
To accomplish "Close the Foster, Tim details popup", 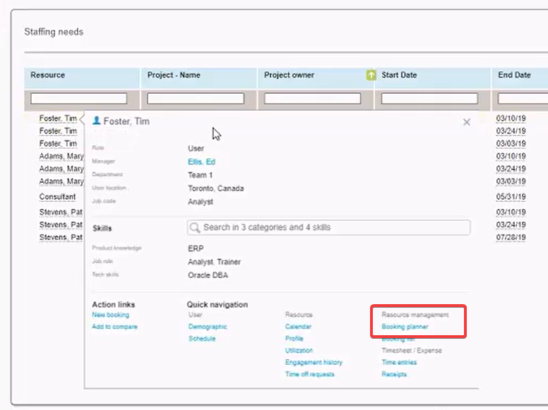I will [x=466, y=122].
